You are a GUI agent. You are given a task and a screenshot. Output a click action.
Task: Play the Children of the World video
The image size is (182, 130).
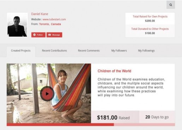47,94
